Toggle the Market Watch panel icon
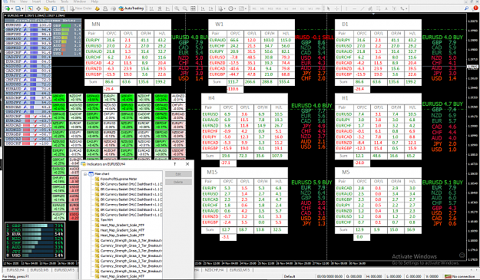Screen dimensions: 480x280 [30, 8]
